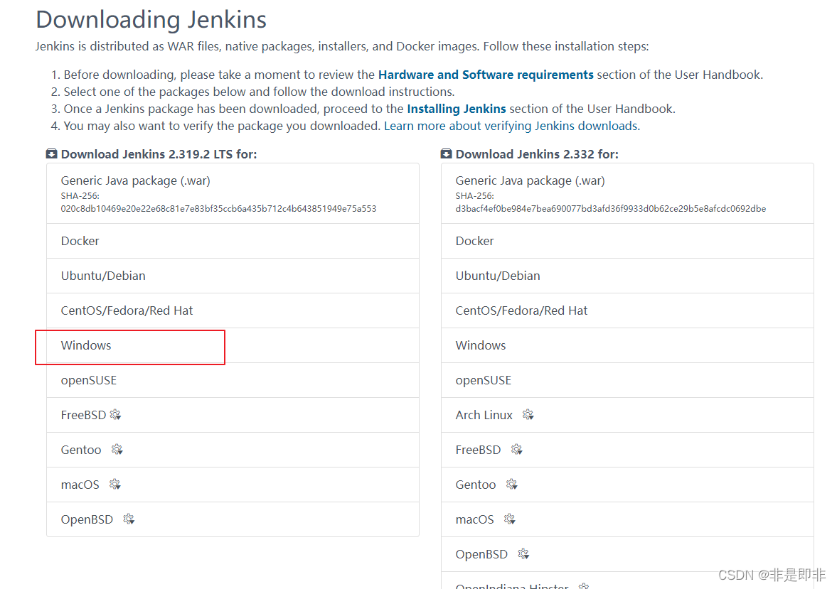Click the gear icon beside FreeBSD in LTS list
Screen dimensions: 837x589
116,415
